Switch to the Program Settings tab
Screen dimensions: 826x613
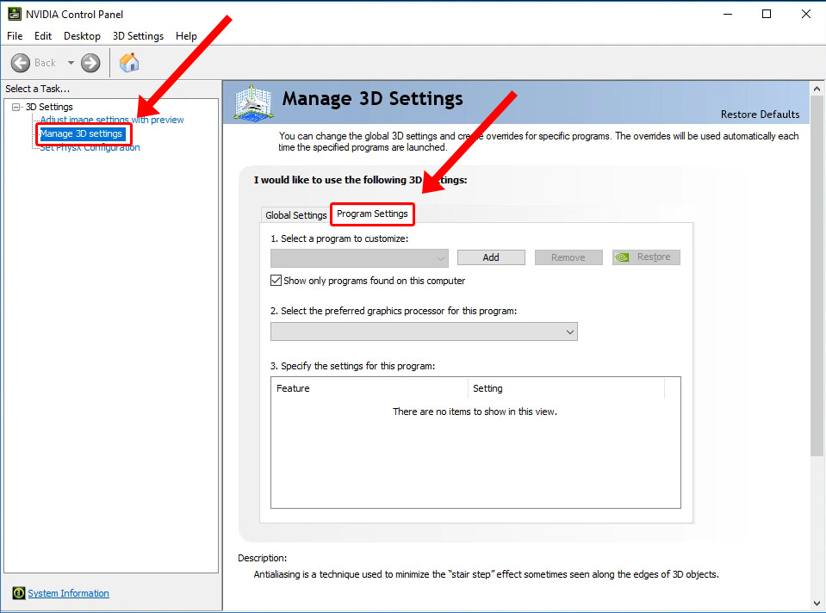pos(372,214)
